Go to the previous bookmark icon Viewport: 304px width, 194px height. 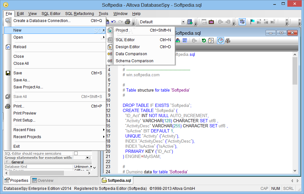pos(266,22)
